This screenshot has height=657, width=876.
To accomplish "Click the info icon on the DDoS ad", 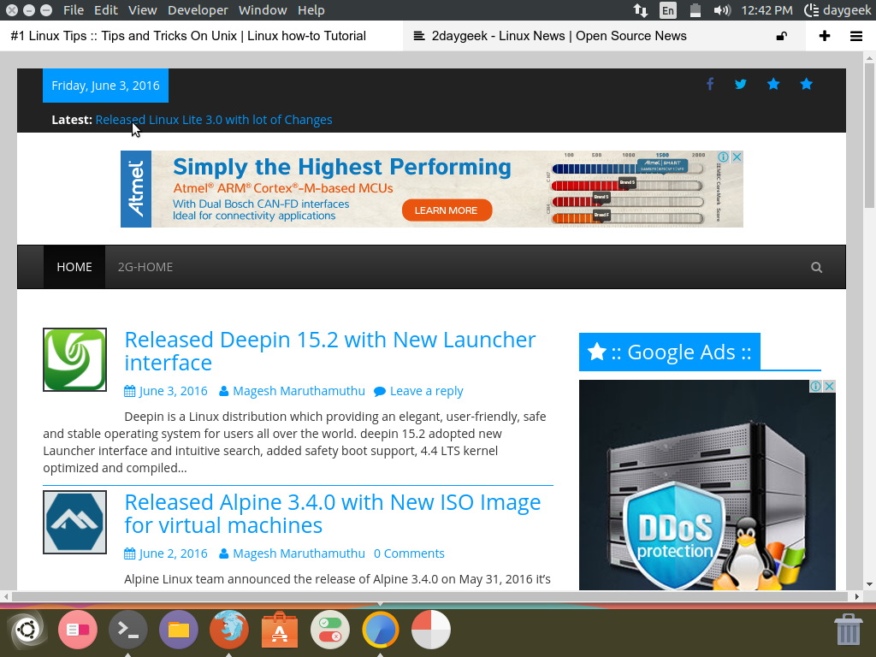I will (x=815, y=386).
